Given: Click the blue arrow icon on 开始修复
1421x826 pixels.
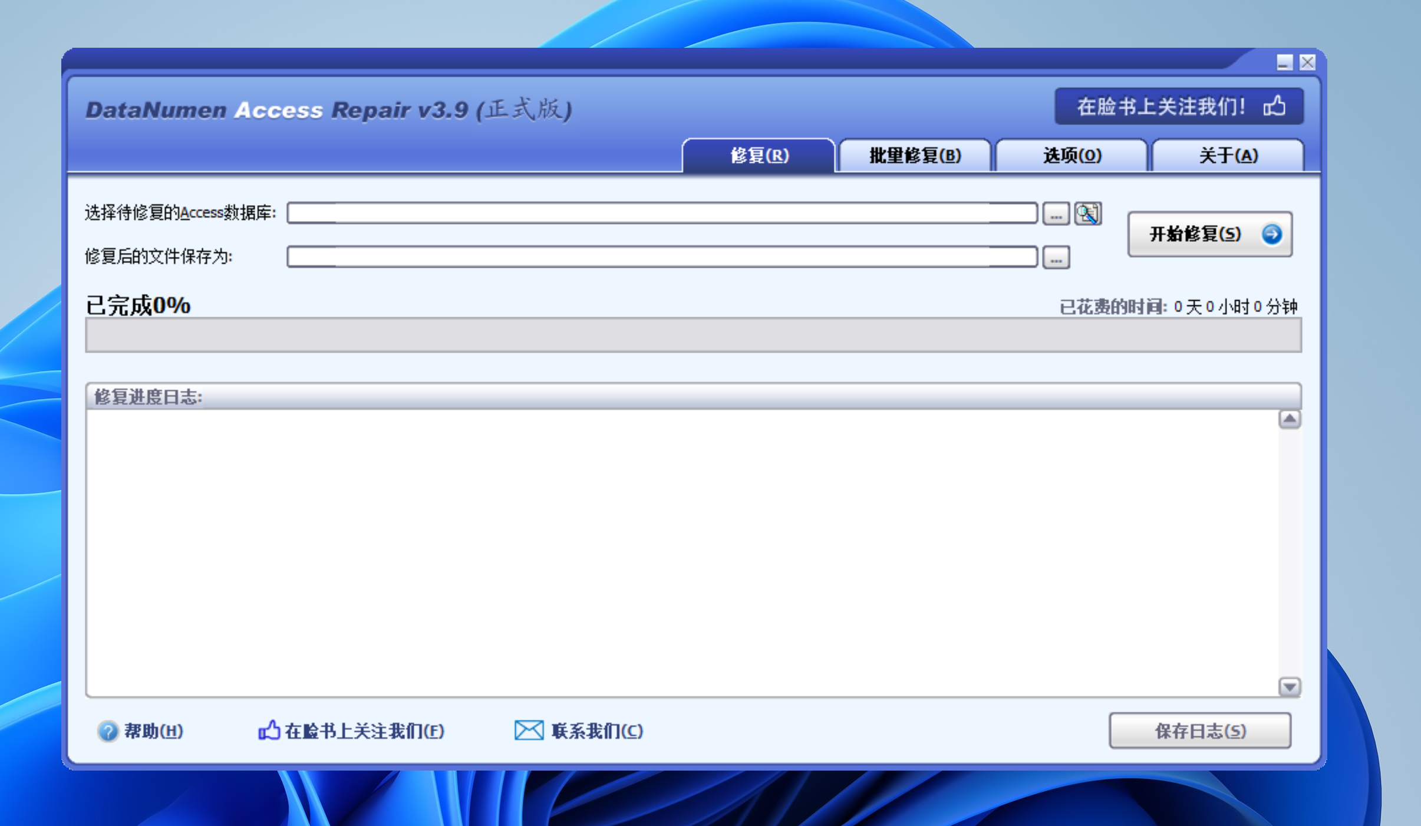Looking at the screenshot, I should (1271, 234).
